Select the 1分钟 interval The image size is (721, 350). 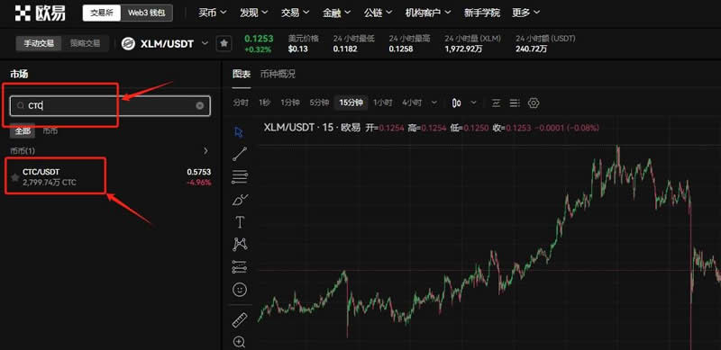[290, 103]
